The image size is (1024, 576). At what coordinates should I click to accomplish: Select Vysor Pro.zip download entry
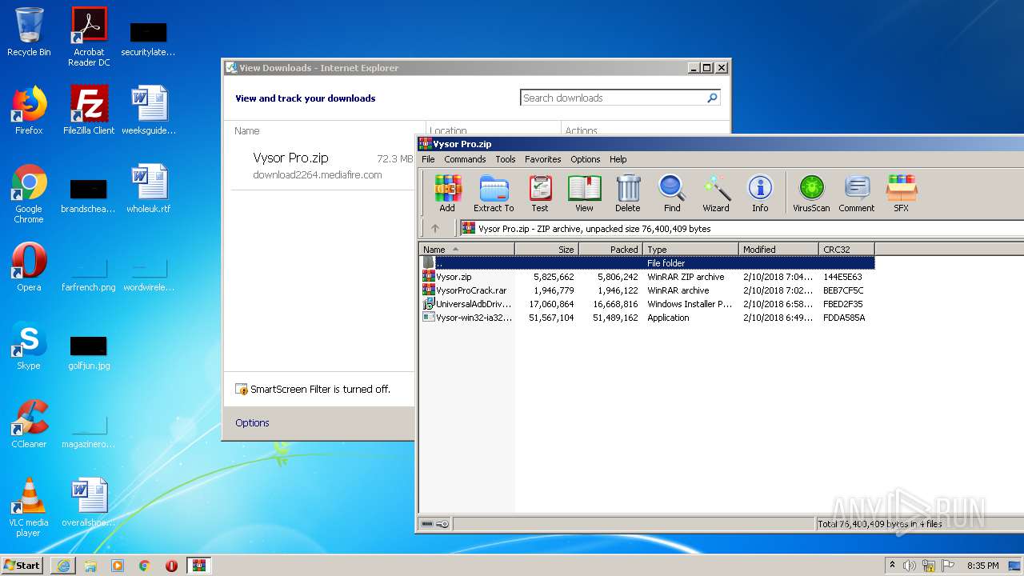(322, 166)
